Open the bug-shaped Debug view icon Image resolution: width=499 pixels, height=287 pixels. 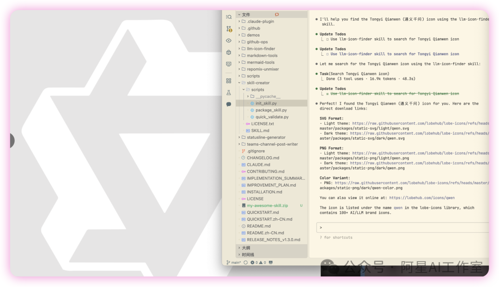tap(229, 53)
